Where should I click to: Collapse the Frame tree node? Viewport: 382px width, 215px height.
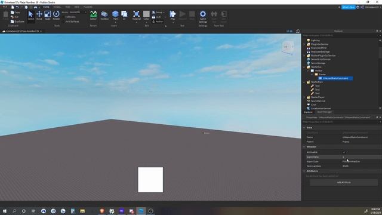coord(312,74)
